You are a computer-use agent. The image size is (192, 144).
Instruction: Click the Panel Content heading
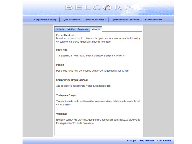coord(66,35)
